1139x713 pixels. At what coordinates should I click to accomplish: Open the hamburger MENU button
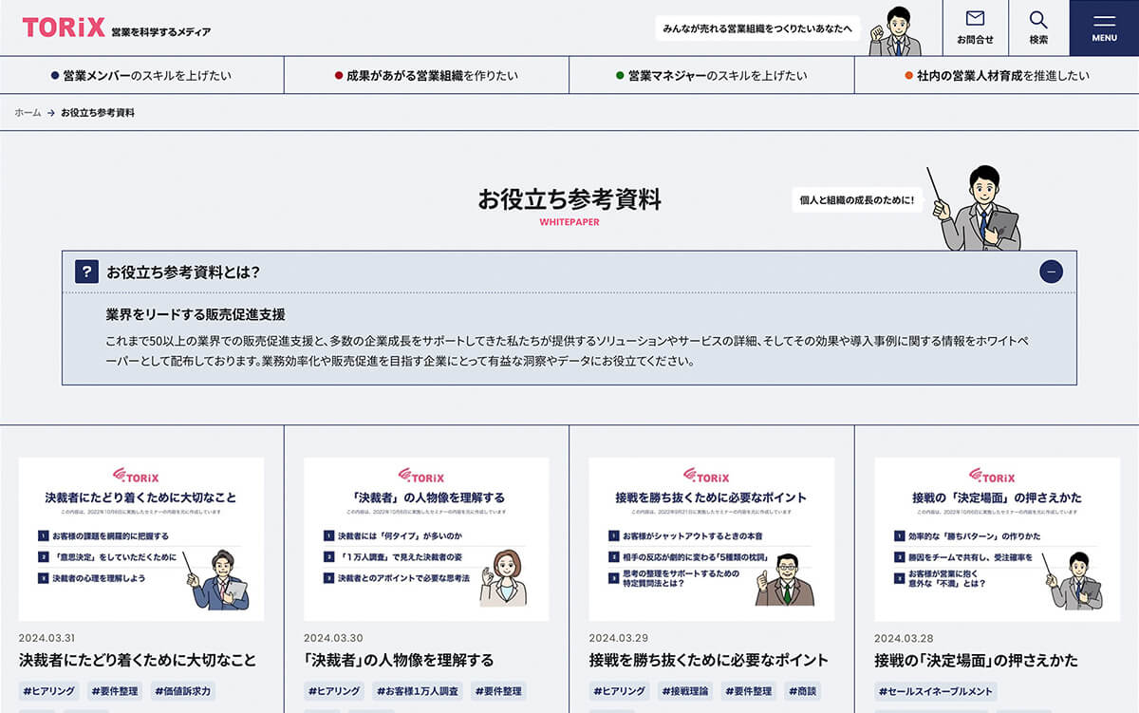click(1104, 28)
